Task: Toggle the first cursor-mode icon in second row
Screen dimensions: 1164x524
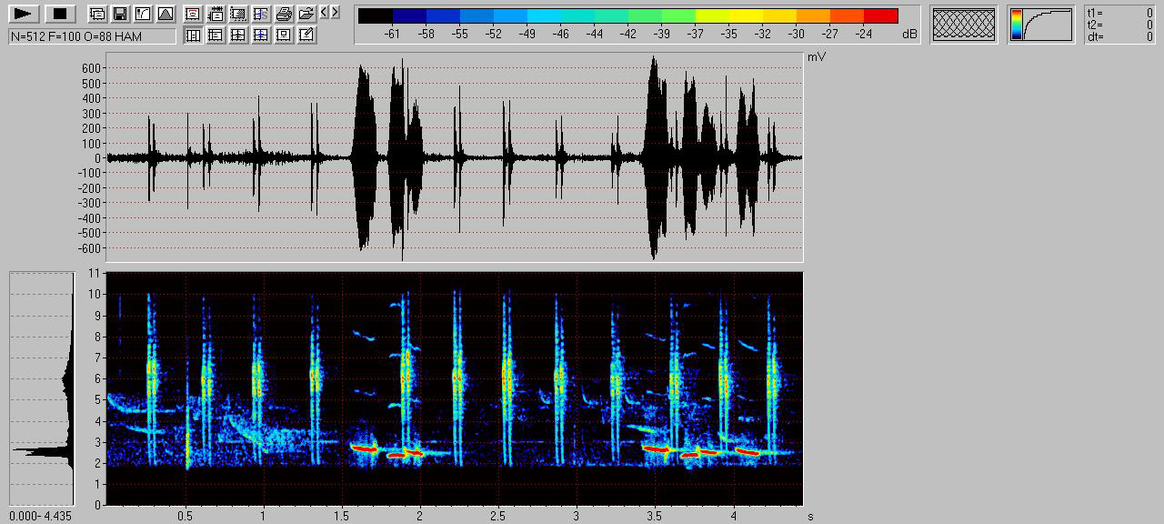Action: click(x=193, y=35)
